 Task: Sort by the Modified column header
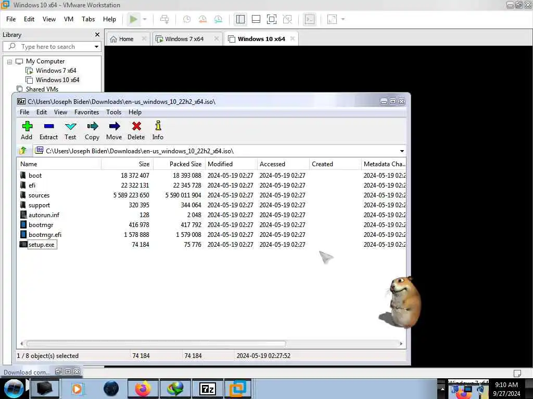[x=231, y=164]
